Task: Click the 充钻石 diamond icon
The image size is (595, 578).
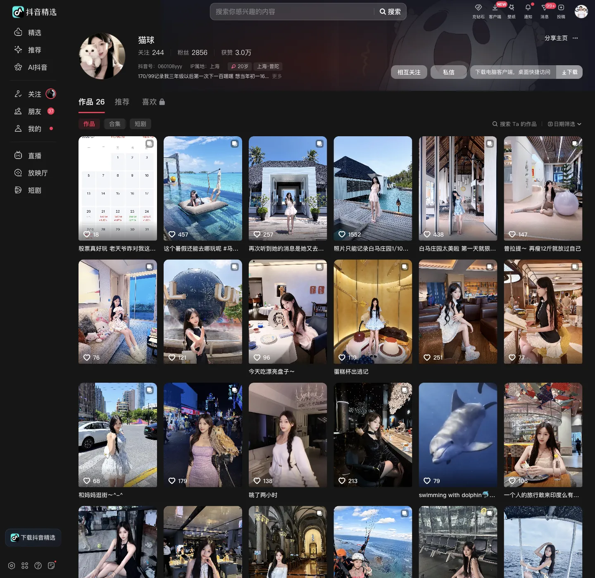Action: click(478, 7)
